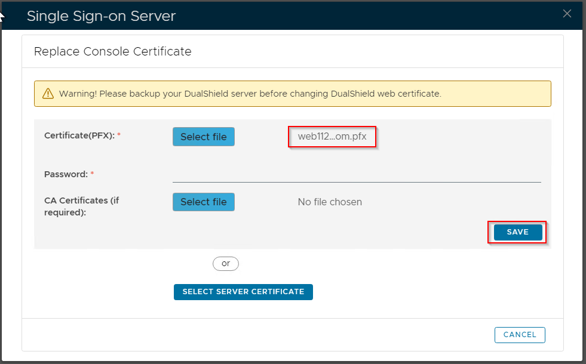Click the red asterisk beside Password
Viewport: 586px width, 364px height.
(92, 174)
